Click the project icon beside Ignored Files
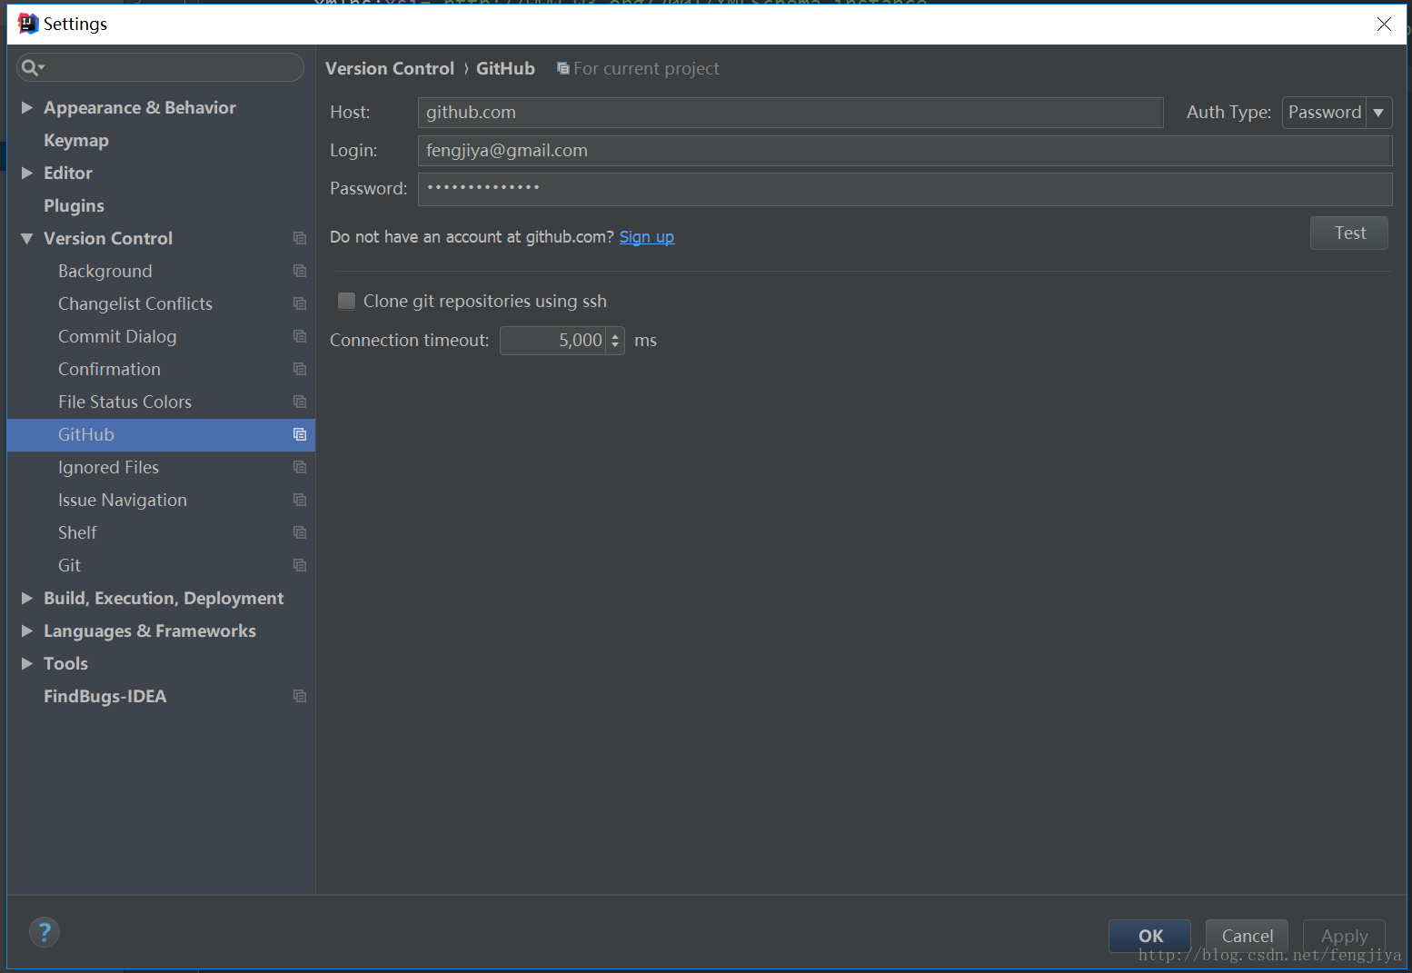This screenshot has width=1412, height=973. [300, 467]
